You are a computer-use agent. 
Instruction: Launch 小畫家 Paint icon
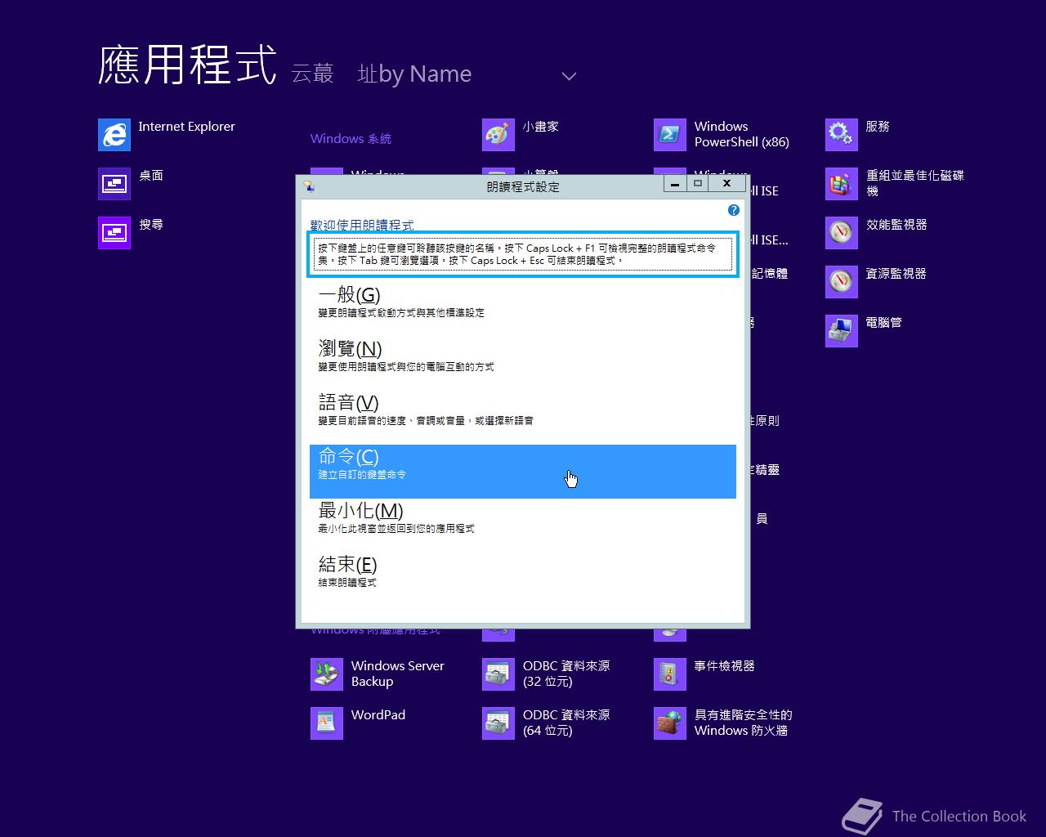click(x=498, y=135)
